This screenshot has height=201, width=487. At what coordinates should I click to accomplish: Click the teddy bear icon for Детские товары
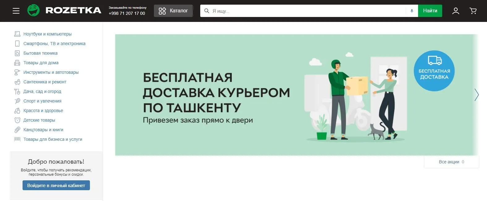click(17, 120)
